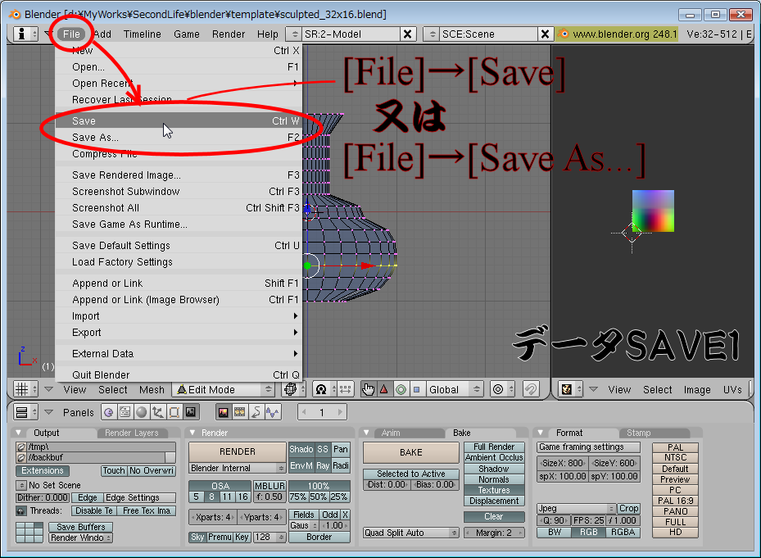This screenshot has width=761, height=558.
Task: Open the Object context icon in Panels
Action: coord(158,412)
